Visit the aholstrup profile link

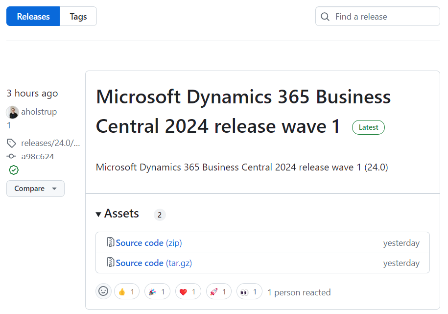39,112
